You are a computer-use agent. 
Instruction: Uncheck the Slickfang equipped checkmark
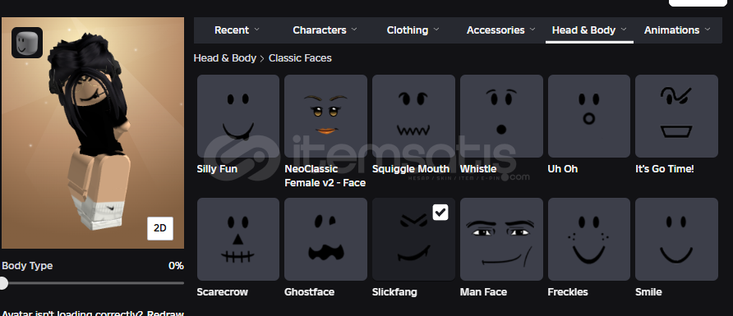(440, 213)
